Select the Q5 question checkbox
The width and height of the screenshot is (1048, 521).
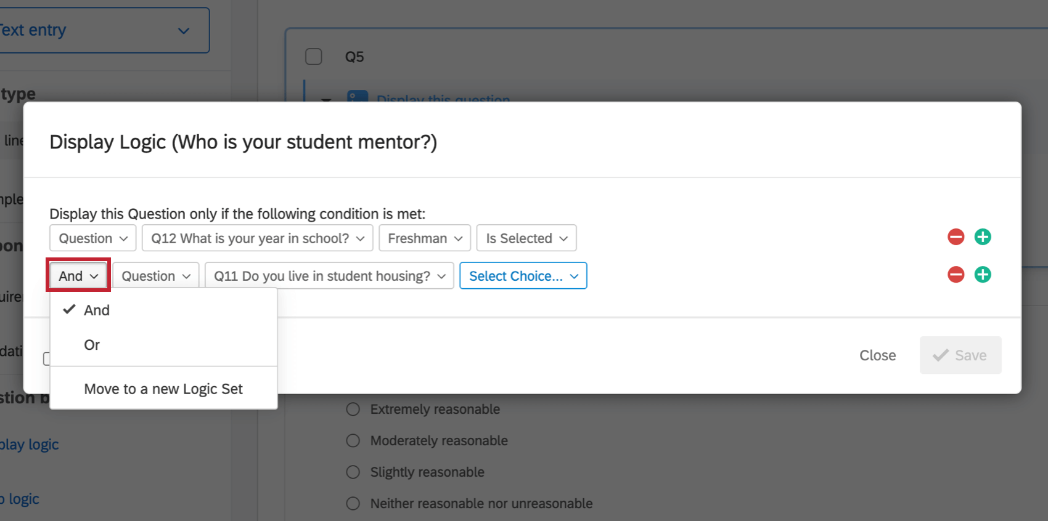314,57
